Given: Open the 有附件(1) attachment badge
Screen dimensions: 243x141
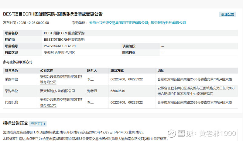Looking at the screenshot, I should pos(38,123).
